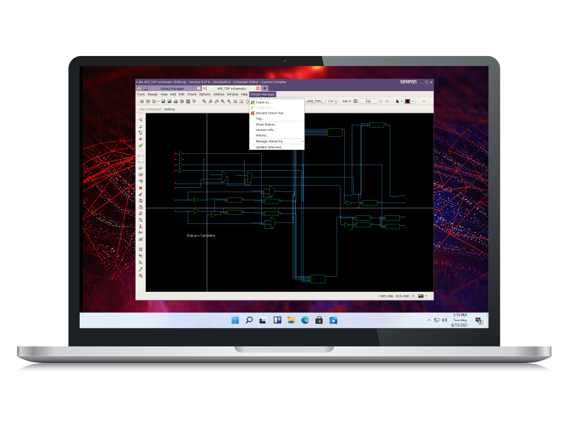The height and width of the screenshot is (427, 569).
Task: Click the Print icon on the toolbar
Action: pyautogui.click(x=175, y=101)
